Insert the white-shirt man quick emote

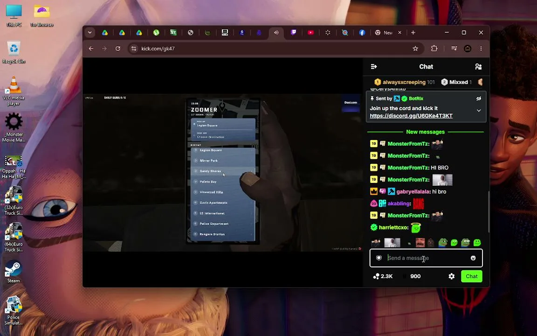coord(392,243)
